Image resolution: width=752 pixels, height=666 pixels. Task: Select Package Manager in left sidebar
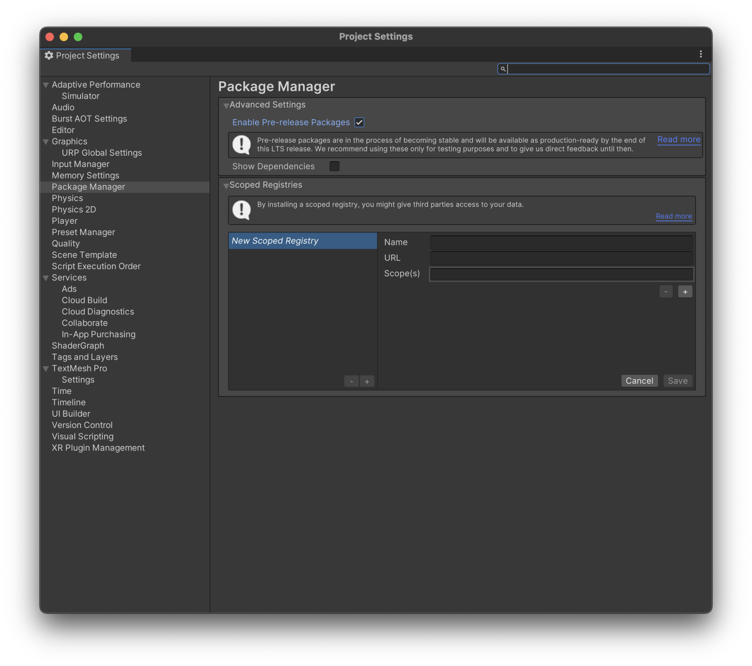tap(88, 187)
